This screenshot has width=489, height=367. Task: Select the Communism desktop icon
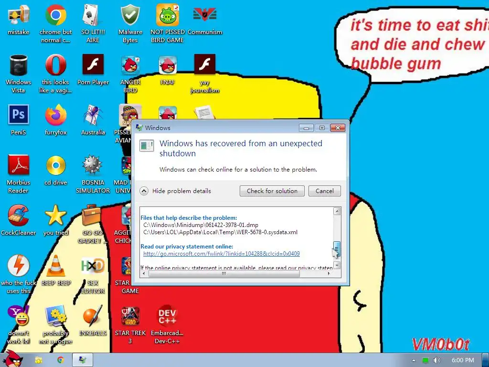204,20
